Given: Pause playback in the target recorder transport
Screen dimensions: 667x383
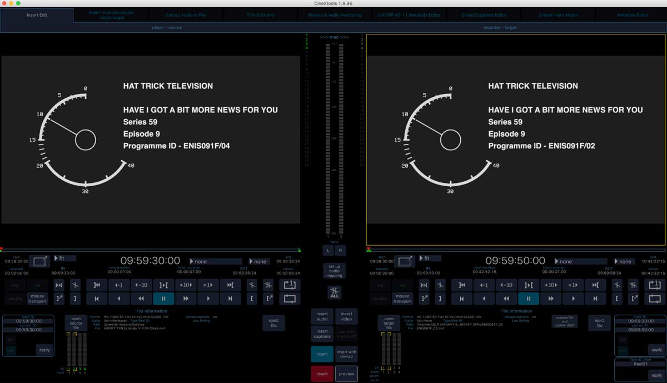Looking at the screenshot, I should 528,299.
